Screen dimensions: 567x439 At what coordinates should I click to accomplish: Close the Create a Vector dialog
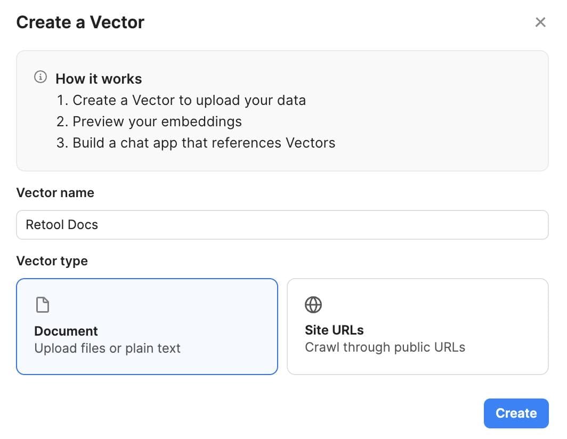(540, 22)
